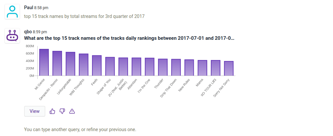Click the Strip That Down bar
333x136 pixels.
(176, 68)
